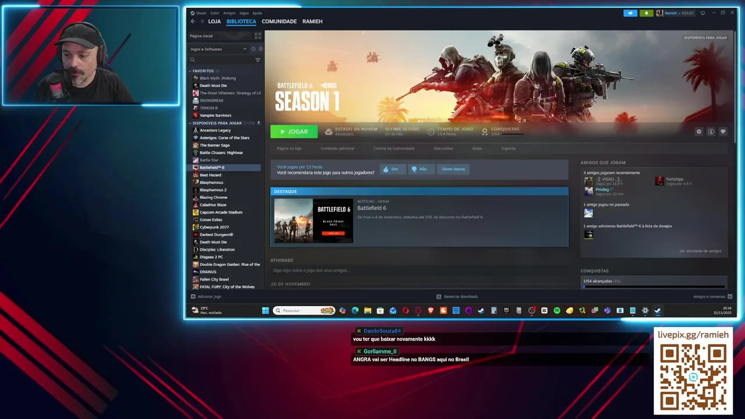Open the Discussões tab
Image resolution: width=745 pixels, height=419 pixels.
(x=444, y=148)
